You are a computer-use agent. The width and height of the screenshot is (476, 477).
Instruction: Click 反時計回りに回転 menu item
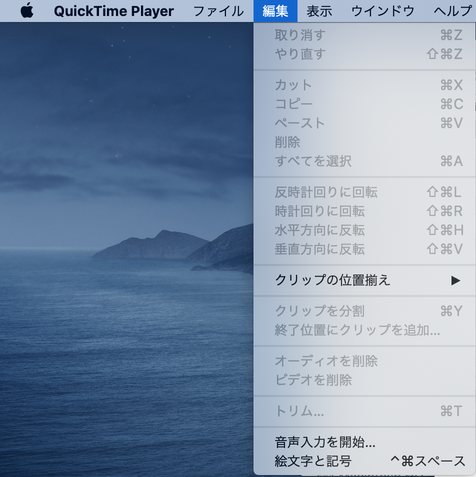point(326,192)
